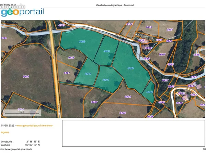
Task: Click parcel number 0565
Action: (x=196, y=55)
